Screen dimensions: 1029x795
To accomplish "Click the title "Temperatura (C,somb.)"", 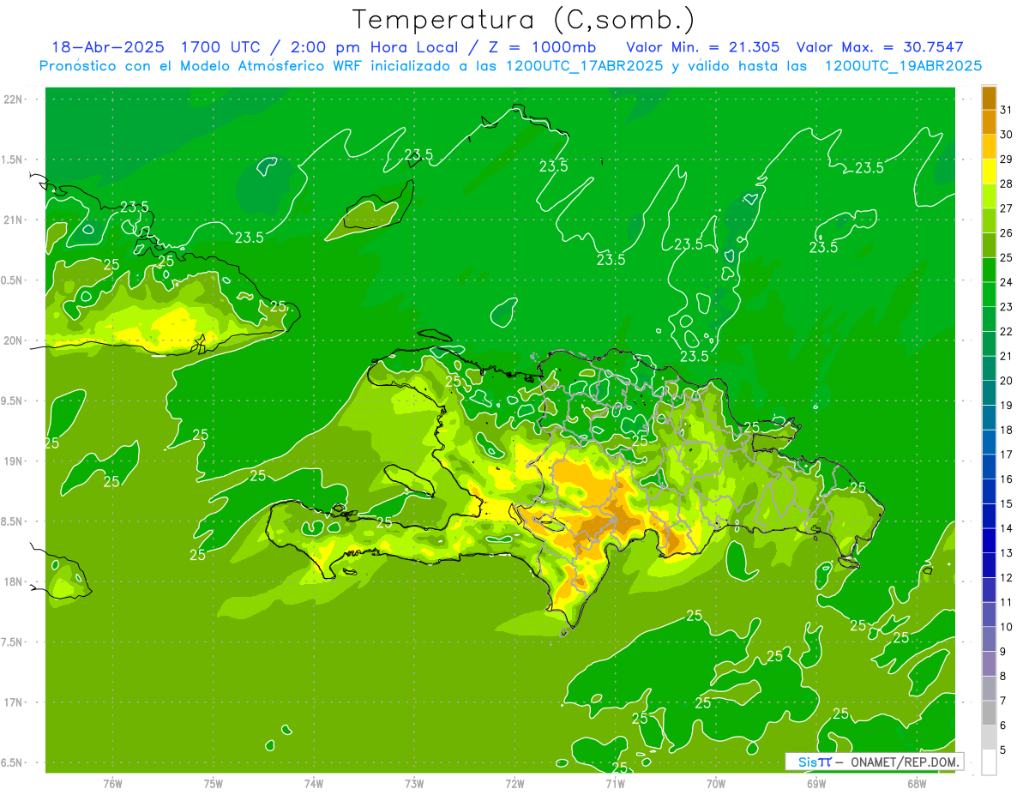I will [x=524, y=20].
